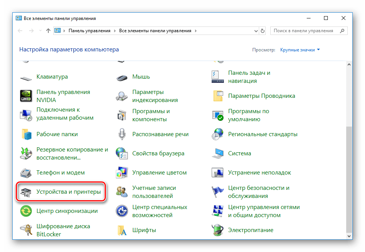Open Распознавание речи
This screenshot has width=365, height=252.
(x=161, y=134)
